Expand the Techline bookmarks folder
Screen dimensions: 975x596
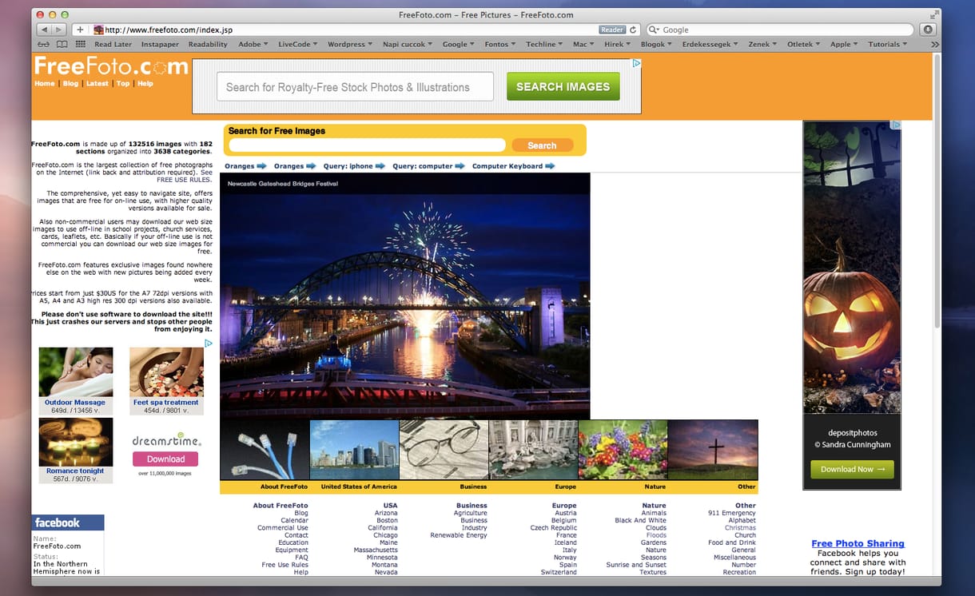[544, 45]
